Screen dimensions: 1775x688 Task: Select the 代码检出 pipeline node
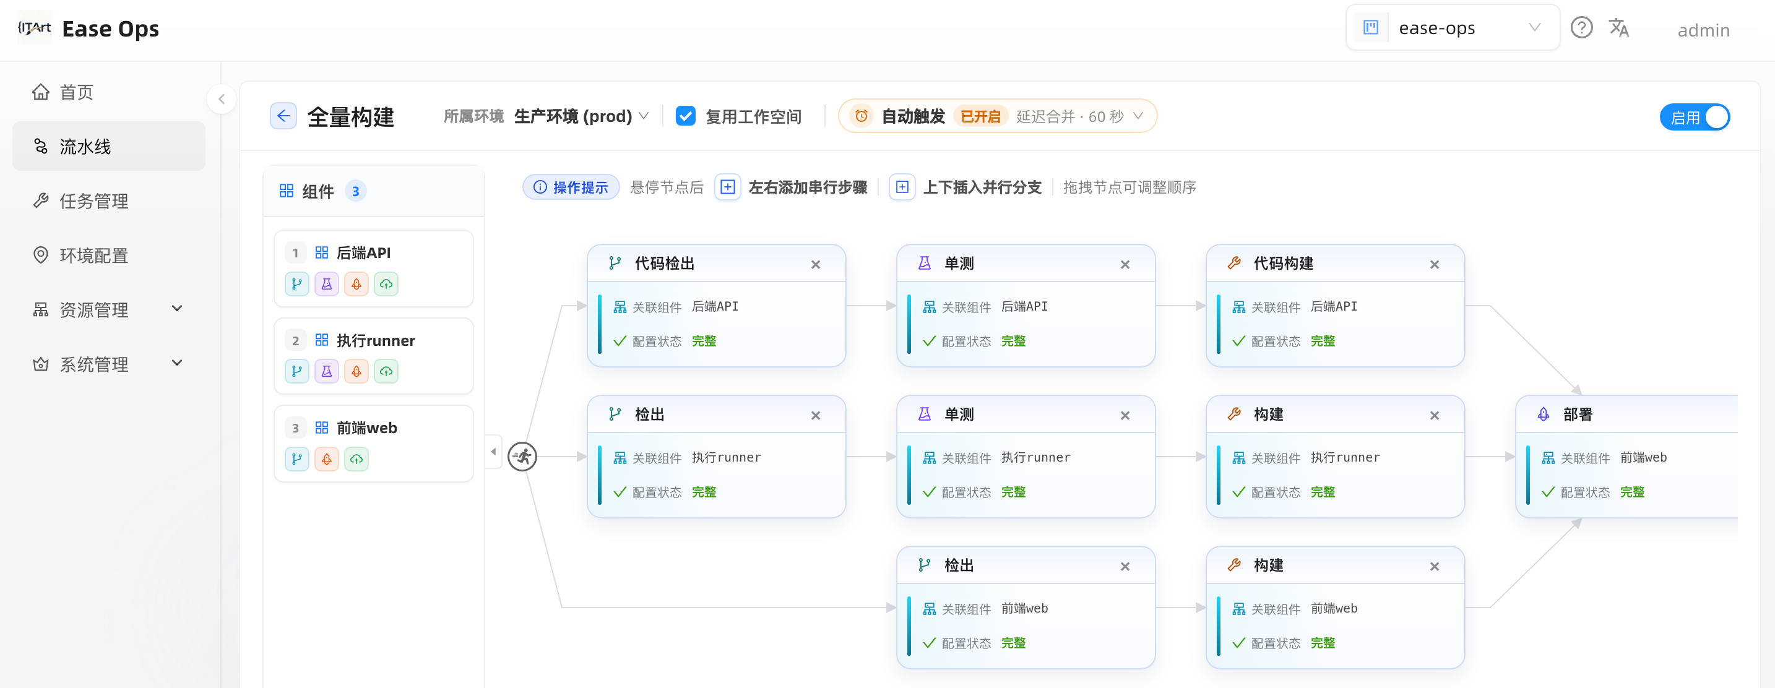click(717, 305)
